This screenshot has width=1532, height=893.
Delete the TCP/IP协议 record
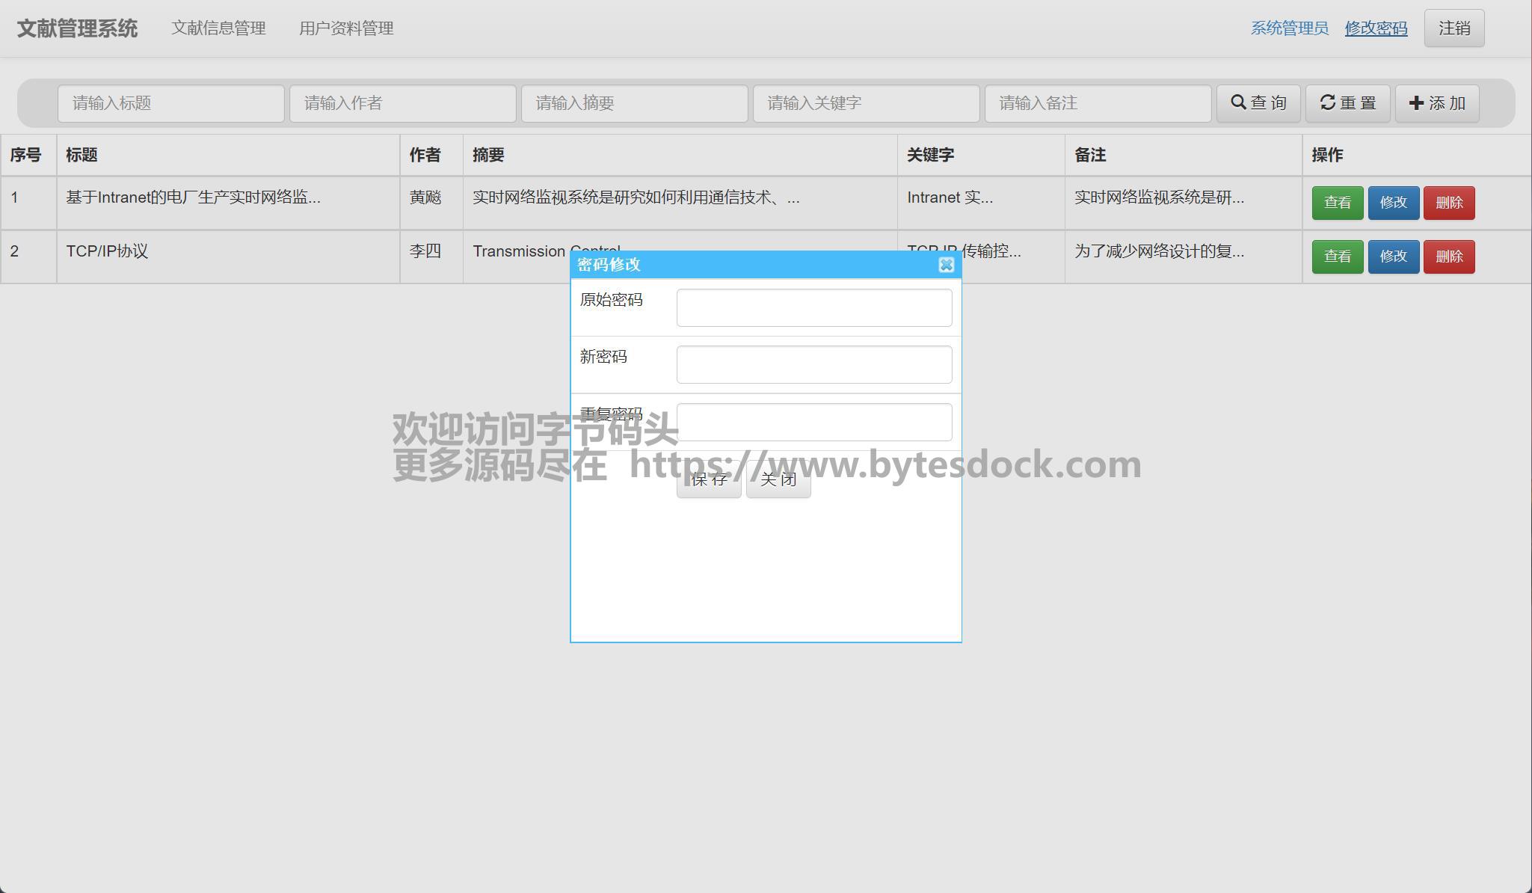[x=1448, y=257]
